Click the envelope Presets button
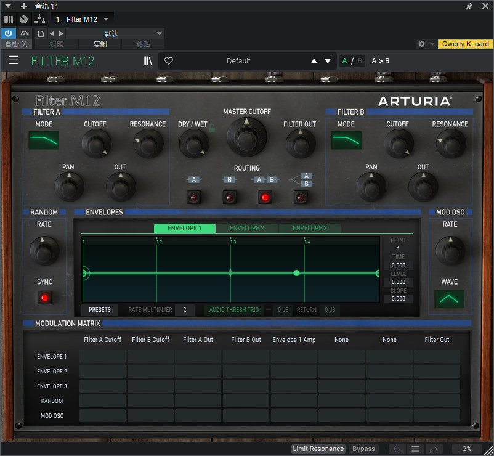 (x=100, y=310)
